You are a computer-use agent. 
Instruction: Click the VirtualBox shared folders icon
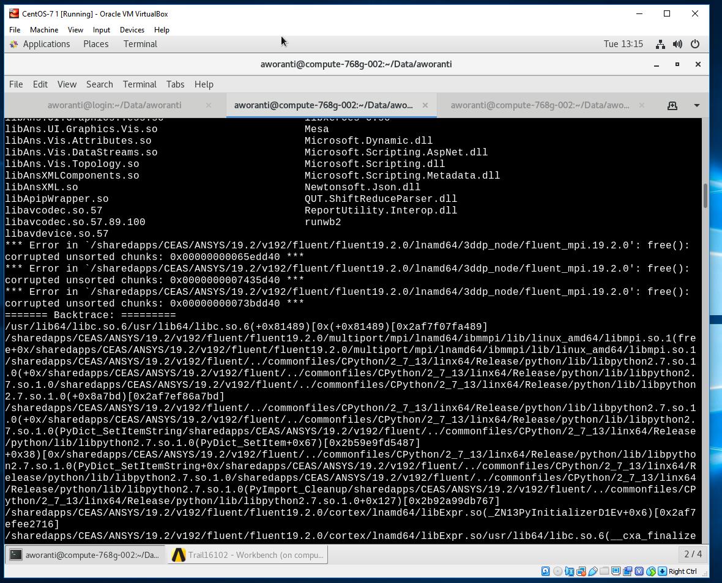(x=604, y=571)
